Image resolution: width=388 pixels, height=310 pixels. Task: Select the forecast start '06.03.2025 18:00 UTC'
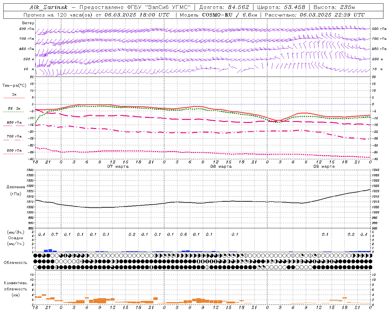[137, 15]
